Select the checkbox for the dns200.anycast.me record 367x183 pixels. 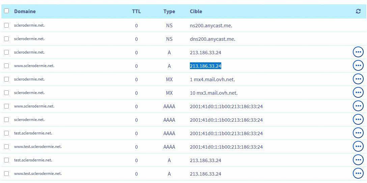click(6, 39)
